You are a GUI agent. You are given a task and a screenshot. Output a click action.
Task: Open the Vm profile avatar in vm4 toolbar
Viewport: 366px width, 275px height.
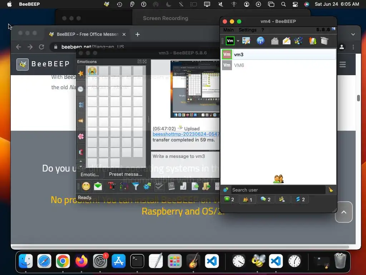(x=230, y=41)
